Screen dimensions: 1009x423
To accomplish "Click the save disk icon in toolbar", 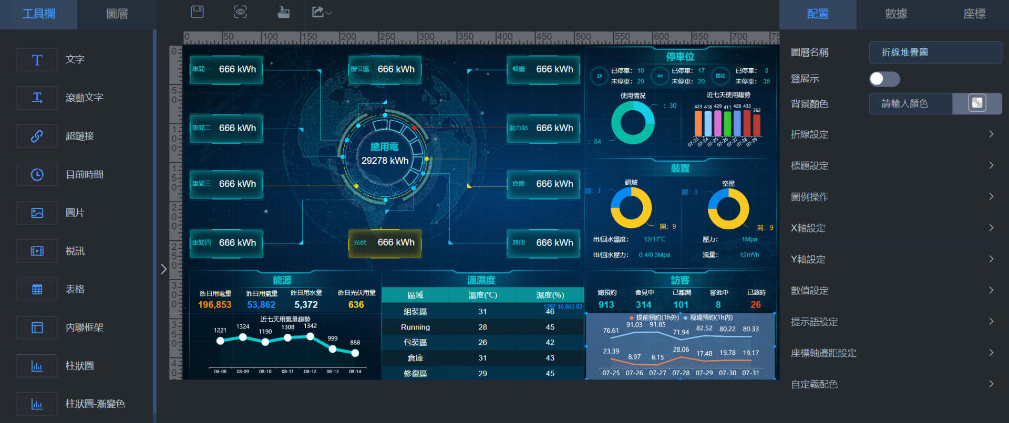I will 197,12.
